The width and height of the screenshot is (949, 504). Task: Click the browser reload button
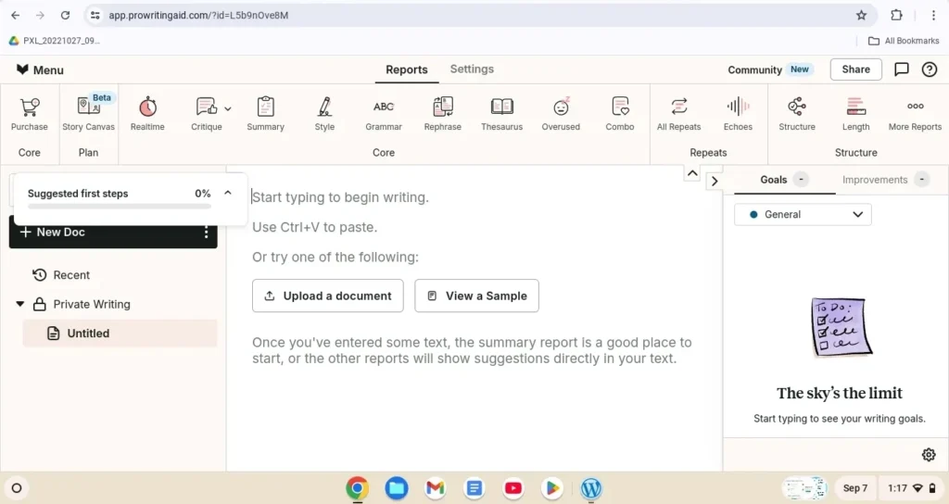tap(66, 15)
